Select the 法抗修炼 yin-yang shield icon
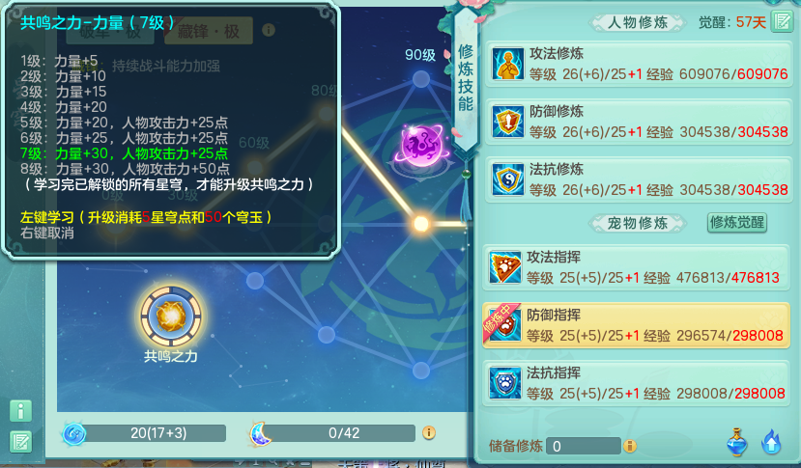The height and width of the screenshot is (468, 801). [x=508, y=179]
